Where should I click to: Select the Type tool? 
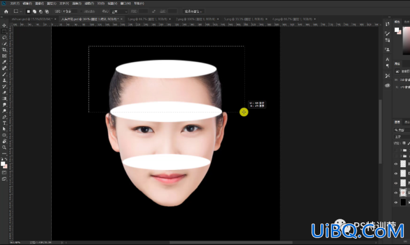pos(4,123)
